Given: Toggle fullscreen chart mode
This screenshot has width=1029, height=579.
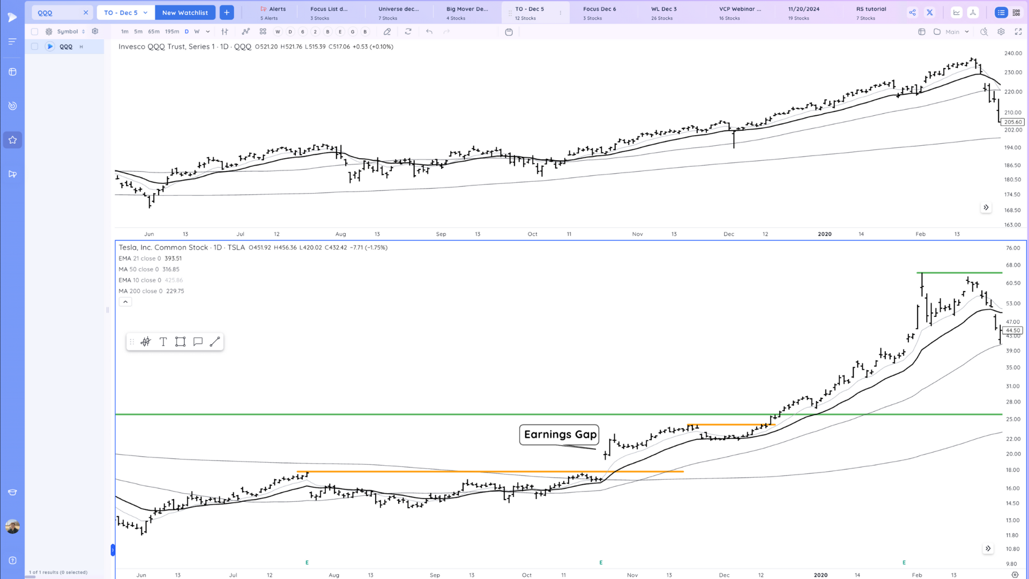Looking at the screenshot, I should (x=1018, y=32).
